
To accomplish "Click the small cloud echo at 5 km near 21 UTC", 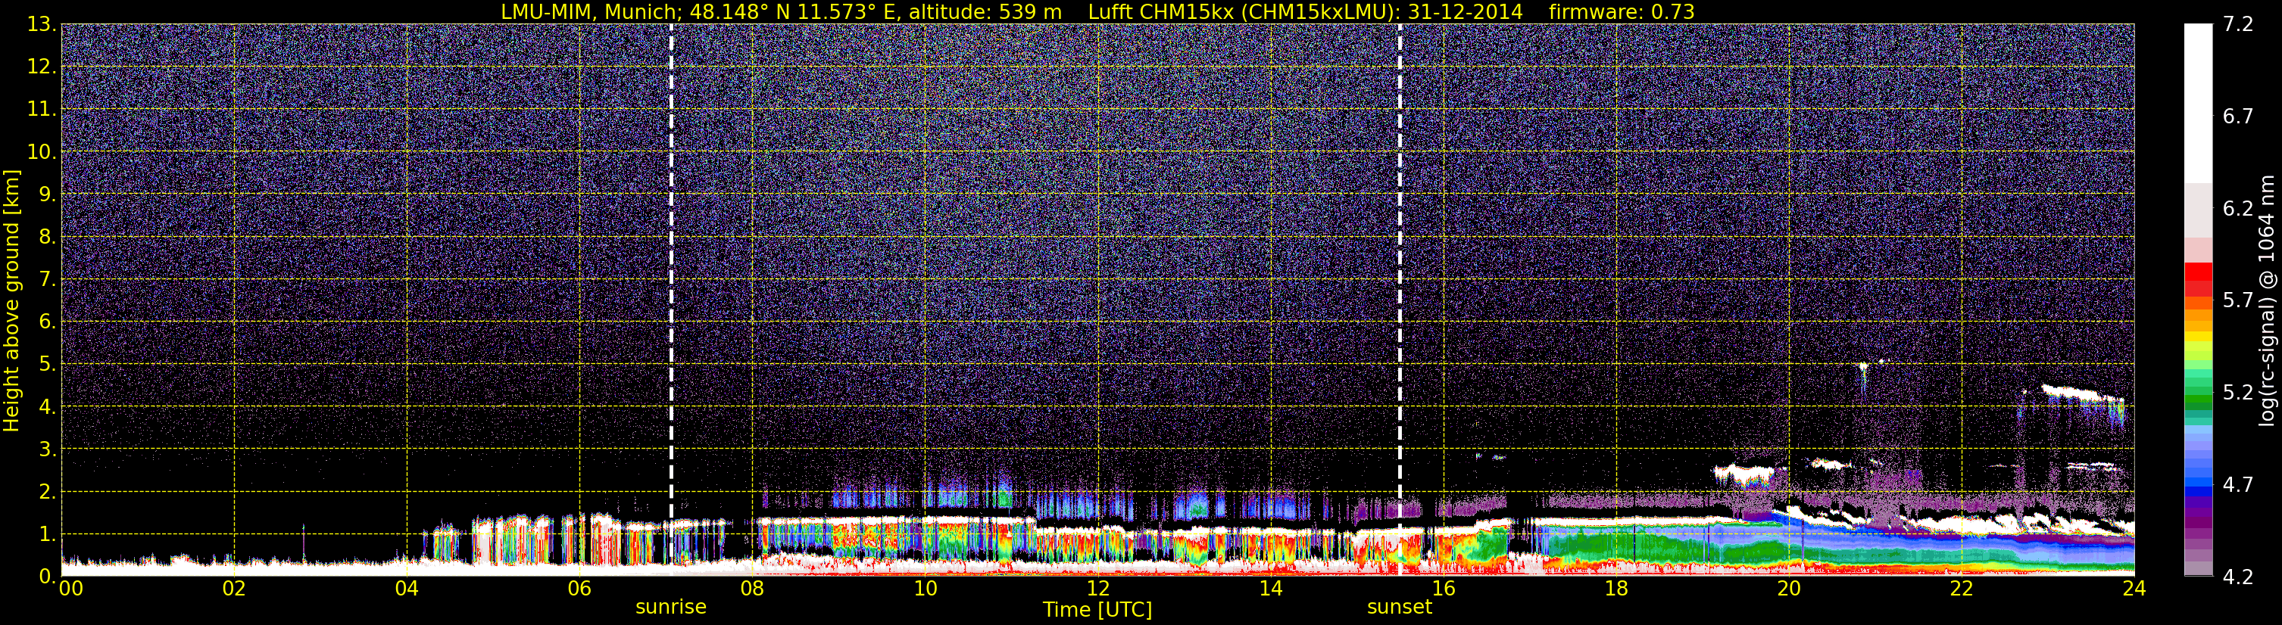I will pyautogui.click(x=1864, y=365).
